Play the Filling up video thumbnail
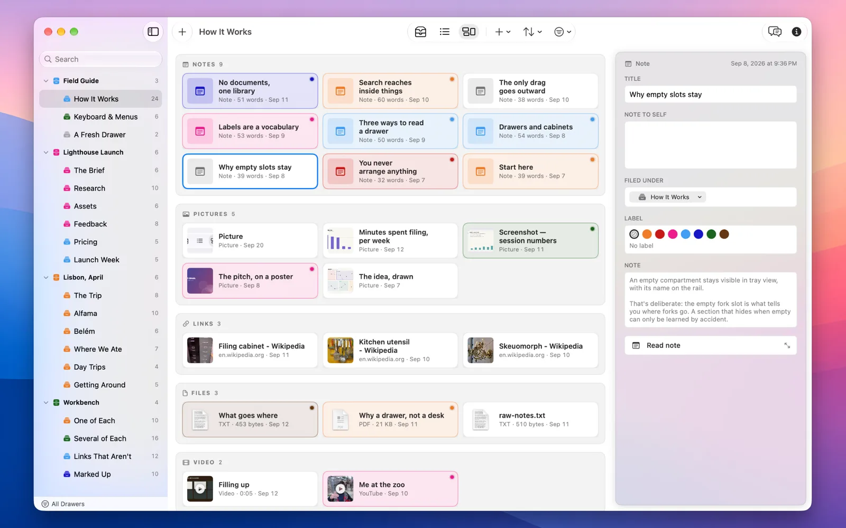The height and width of the screenshot is (528, 846). 200,489
